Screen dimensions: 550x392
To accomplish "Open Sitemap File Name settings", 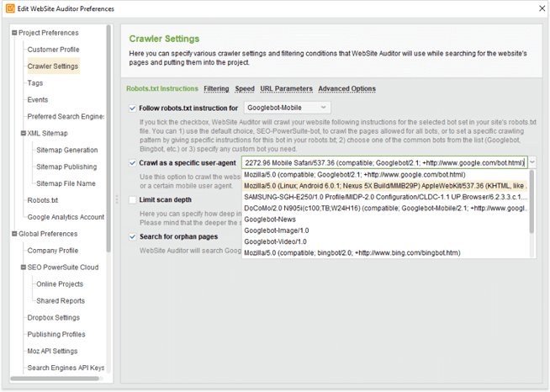I will pyautogui.click(x=66, y=183).
